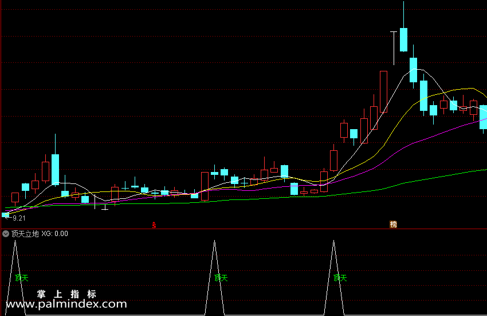This screenshot has height=316, width=487.
Task: Expand the 顶天立地 indicator dropdown arrow
Action: [x=6, y=234]
